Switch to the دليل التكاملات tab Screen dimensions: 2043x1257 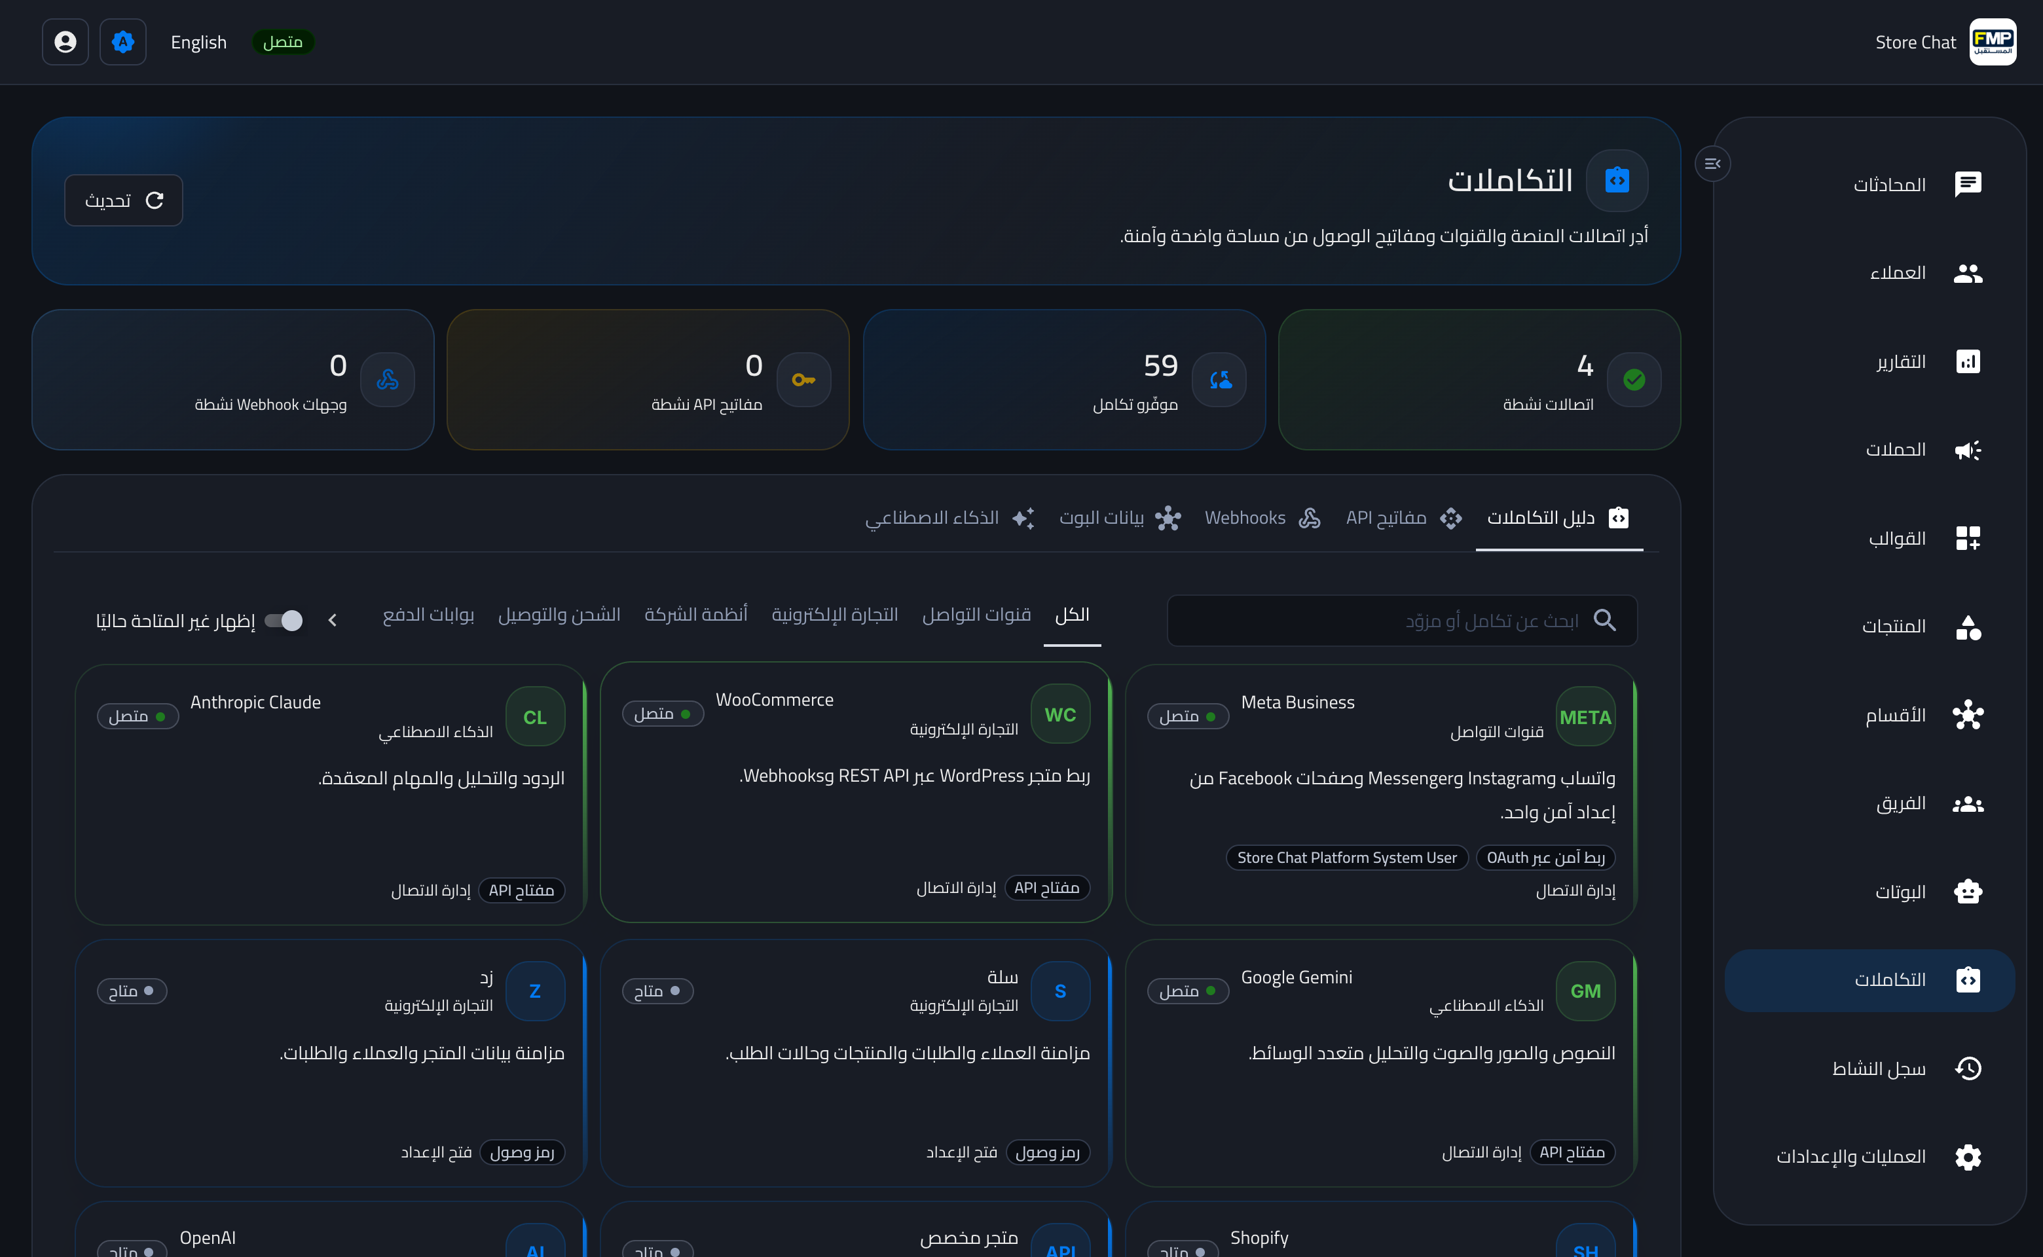pos(1558,518)
